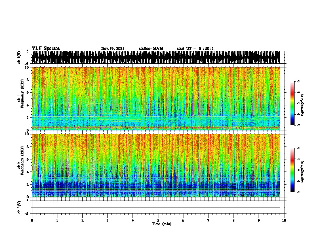
Task: Click the "-5" tick on ch.1(V) axis
Action: tap(27, 64)
